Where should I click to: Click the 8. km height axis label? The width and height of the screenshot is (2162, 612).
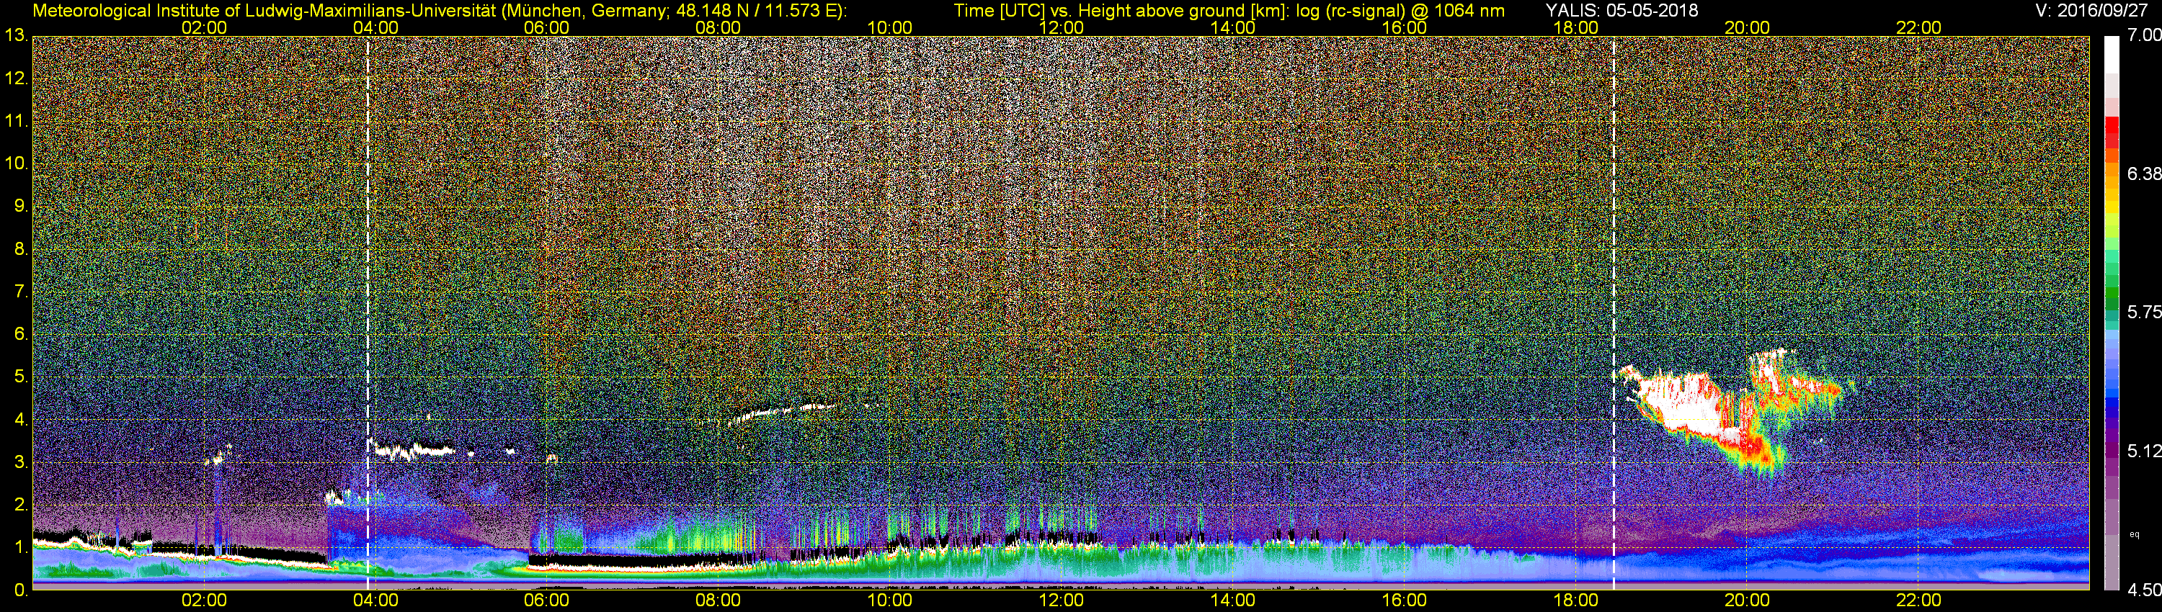click(21, 248)
